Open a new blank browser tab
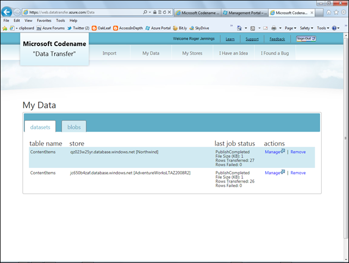 319,13
